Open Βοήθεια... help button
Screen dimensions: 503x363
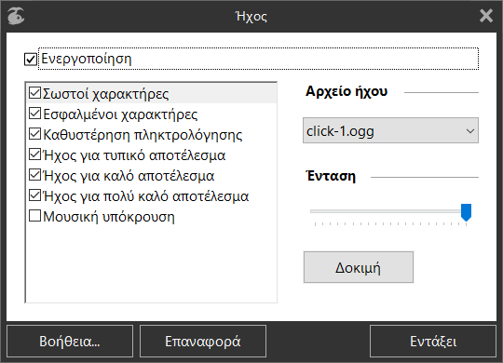pos(70,342)
